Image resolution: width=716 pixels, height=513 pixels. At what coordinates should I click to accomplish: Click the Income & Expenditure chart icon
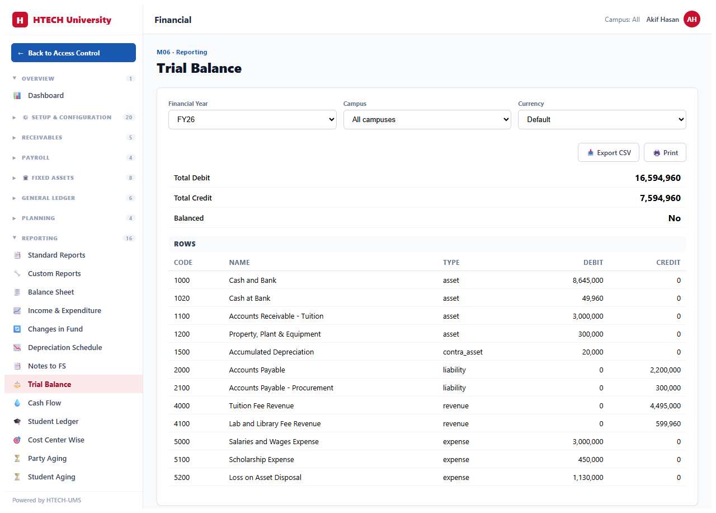17,311
